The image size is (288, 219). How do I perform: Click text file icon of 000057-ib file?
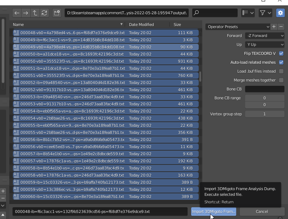(16, 153)
